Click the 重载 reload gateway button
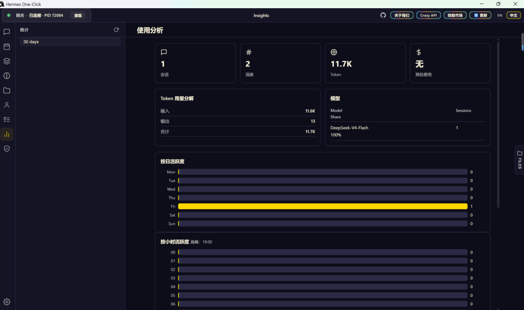This screenshot has width=524, height=310. click(78, 15)
